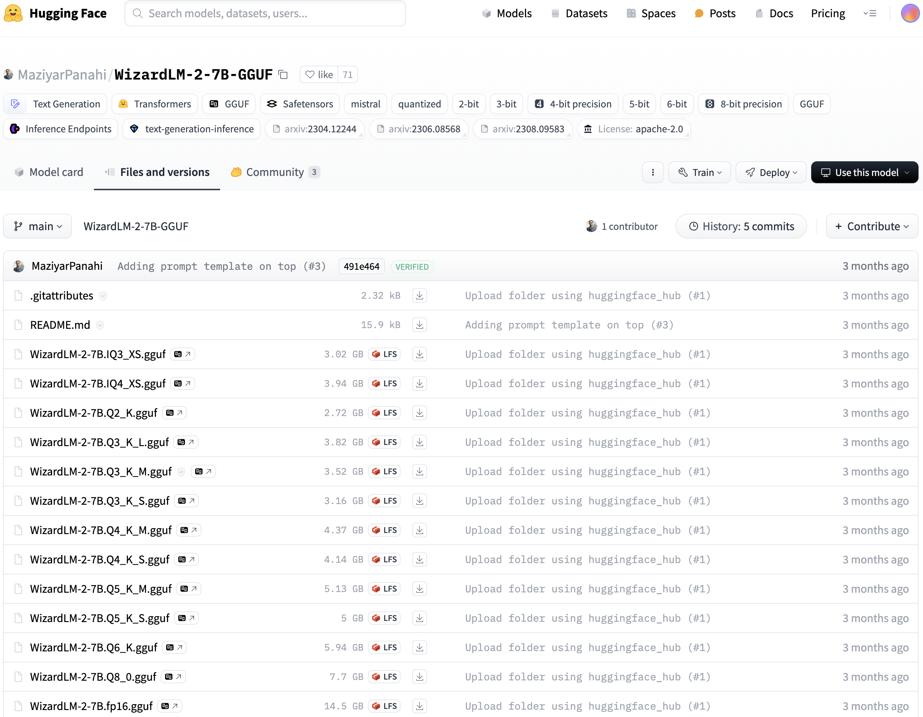The image size is (923, 717).
Task: Open GGUF viewer for Q3_K_S file
Action: [x=186, y=501]
